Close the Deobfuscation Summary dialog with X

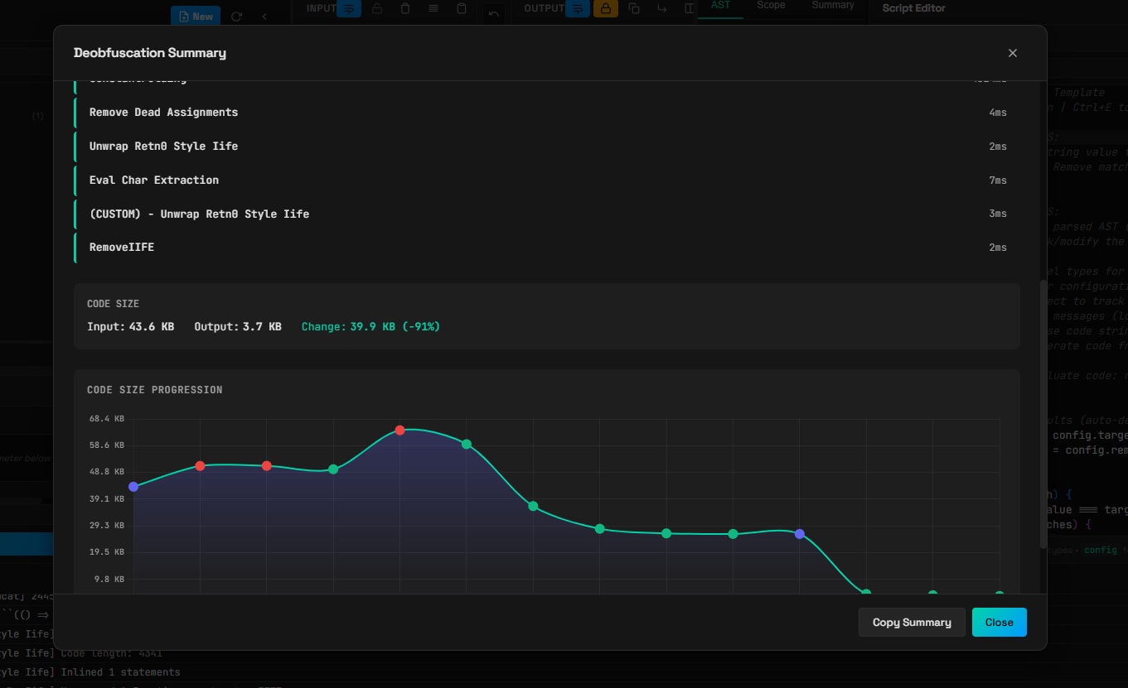coord(1012,53)
